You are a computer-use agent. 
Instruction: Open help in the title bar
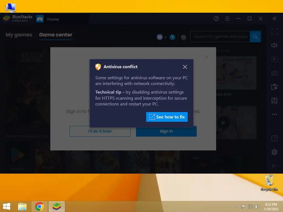point(216,18)
